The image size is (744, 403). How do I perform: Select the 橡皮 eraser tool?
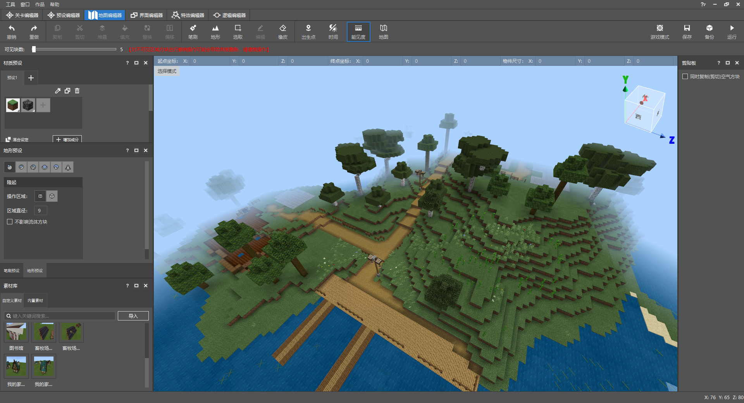(283, 32)
